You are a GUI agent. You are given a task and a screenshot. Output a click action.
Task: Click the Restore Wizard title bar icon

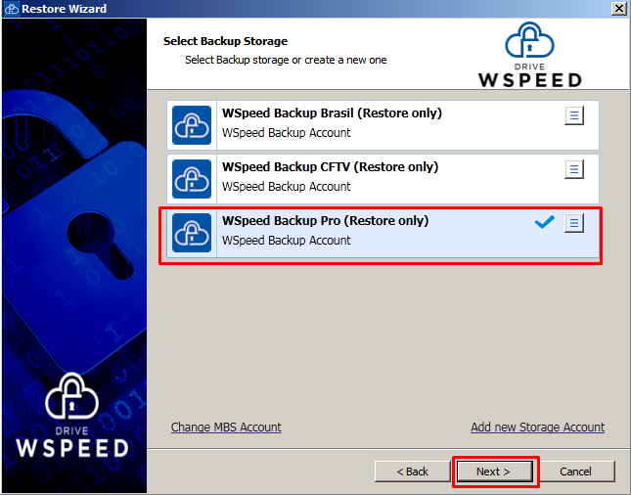[x=12, y=9]
